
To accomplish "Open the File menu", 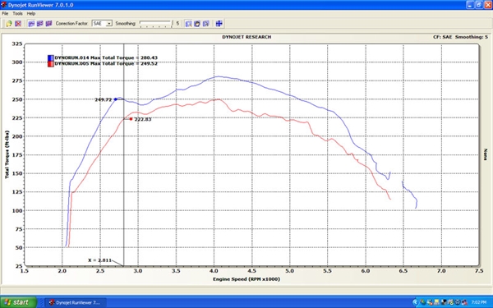I will click(x=5, y=13).
